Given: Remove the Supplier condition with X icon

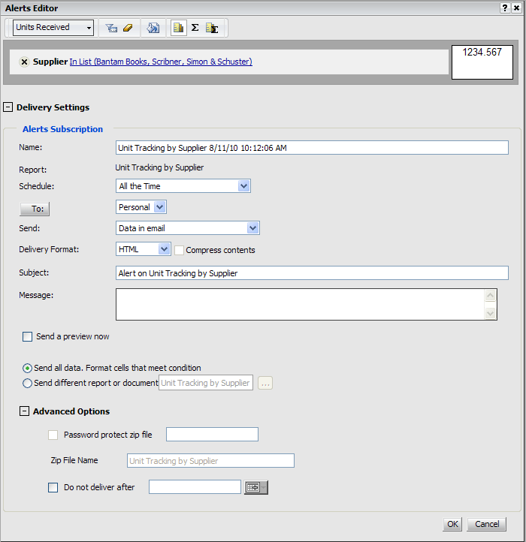Looking at the screenshot, I should [24, 62].
